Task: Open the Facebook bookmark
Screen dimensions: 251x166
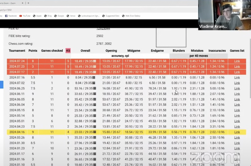Action: (x=10, y=16)
